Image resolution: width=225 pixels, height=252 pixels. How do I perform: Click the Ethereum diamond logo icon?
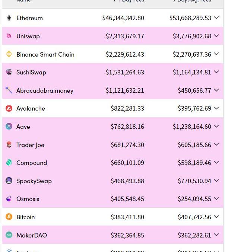9,18
